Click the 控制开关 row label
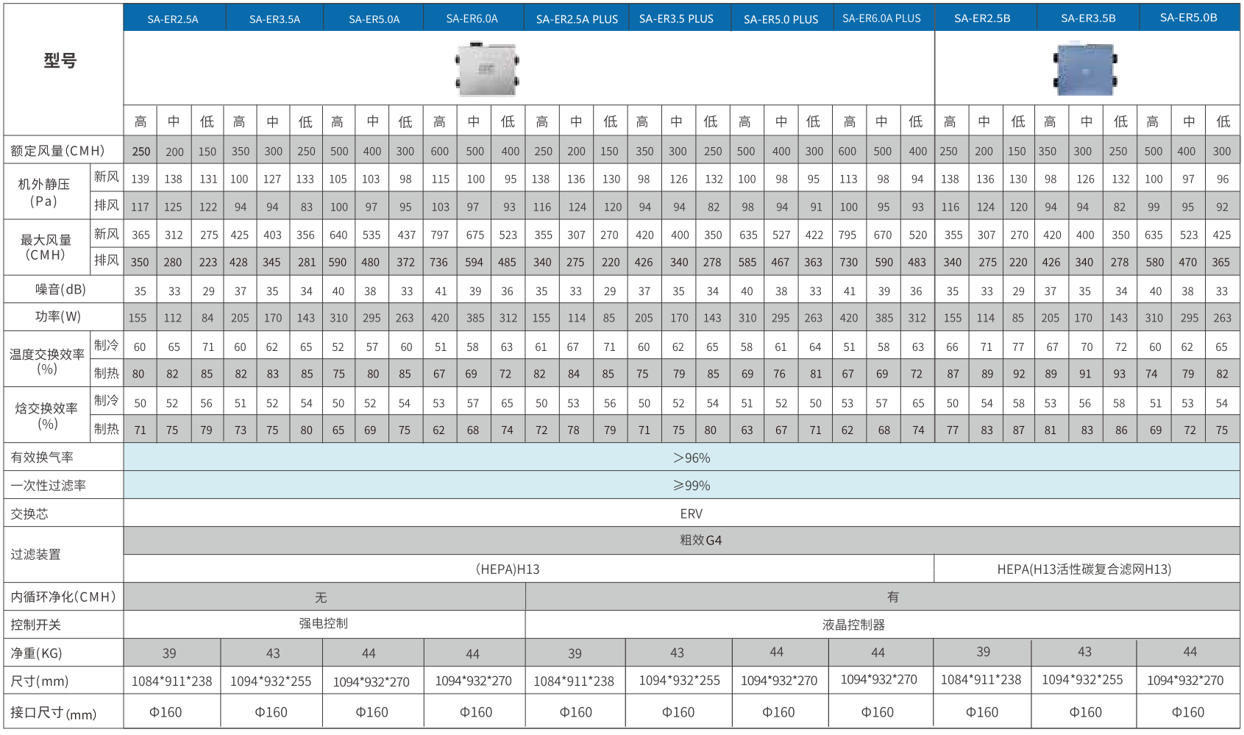 pos(35,625)
